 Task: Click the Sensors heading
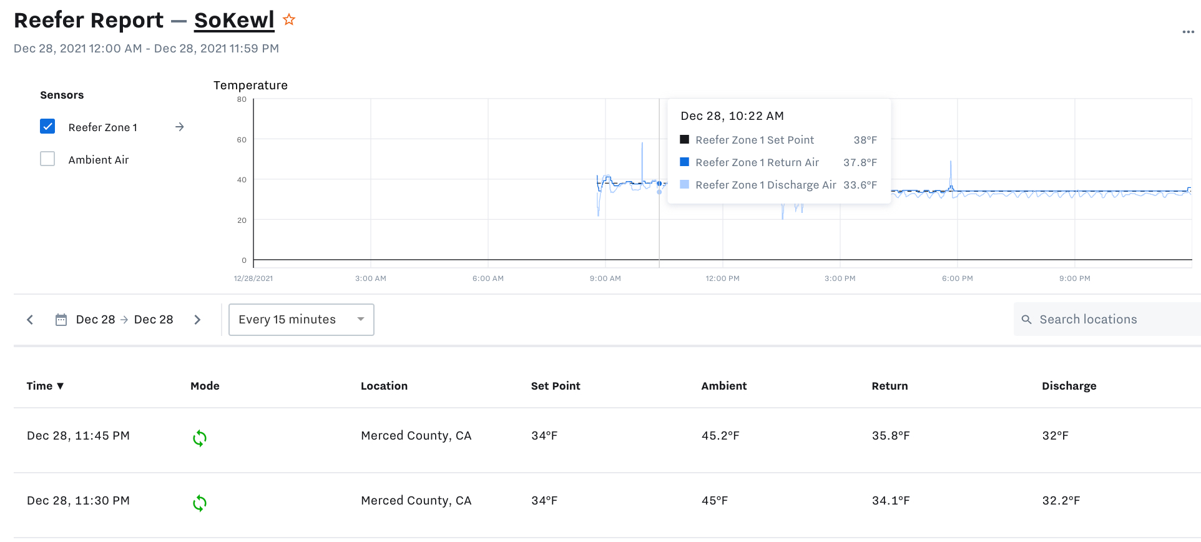coord(62,95)
